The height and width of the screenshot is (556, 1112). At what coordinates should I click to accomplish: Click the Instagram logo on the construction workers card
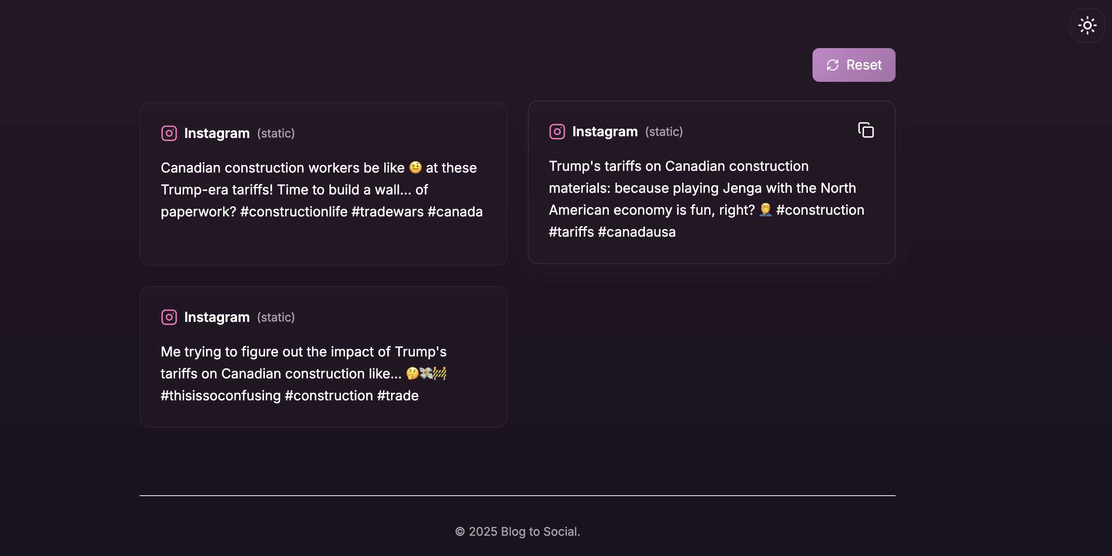pos(169,133)
